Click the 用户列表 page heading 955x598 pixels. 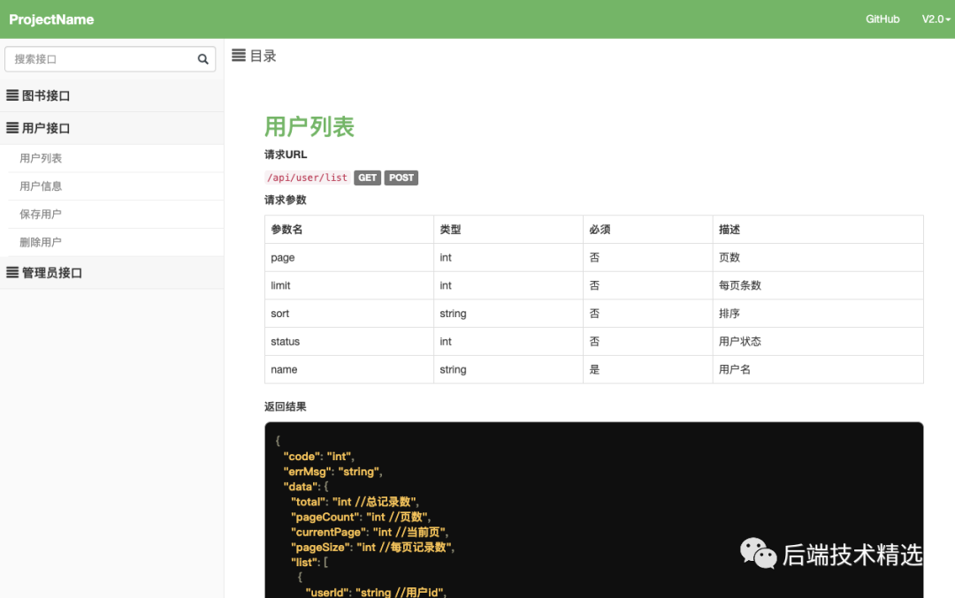point(309,126)
